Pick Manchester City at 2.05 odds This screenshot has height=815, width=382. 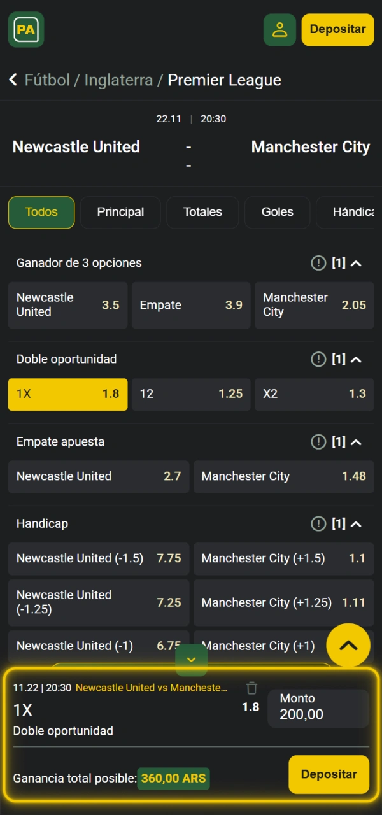click(314, 305)
